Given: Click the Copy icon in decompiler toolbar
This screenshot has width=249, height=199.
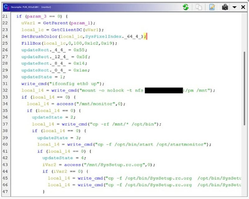Looking at the screenshot, I should click(199, 7).
